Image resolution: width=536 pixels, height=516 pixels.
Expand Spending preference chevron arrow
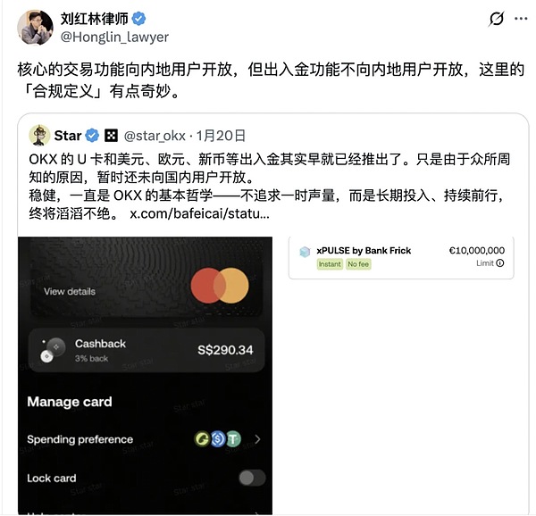tap(257, 439)
